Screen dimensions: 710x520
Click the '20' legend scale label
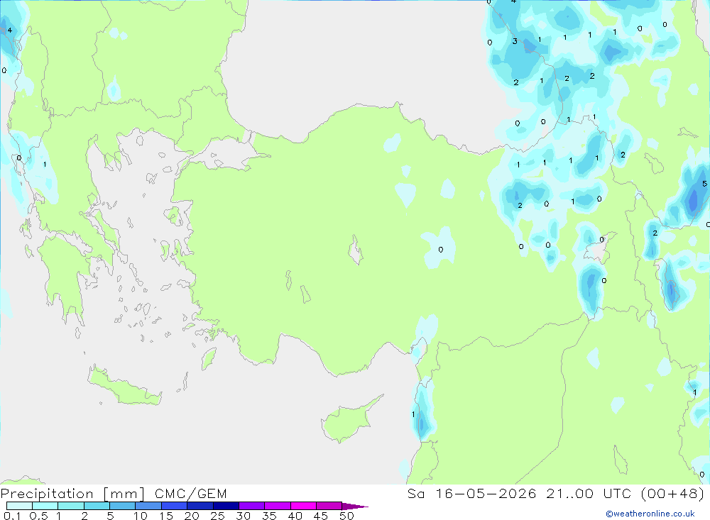pos(192,516)
